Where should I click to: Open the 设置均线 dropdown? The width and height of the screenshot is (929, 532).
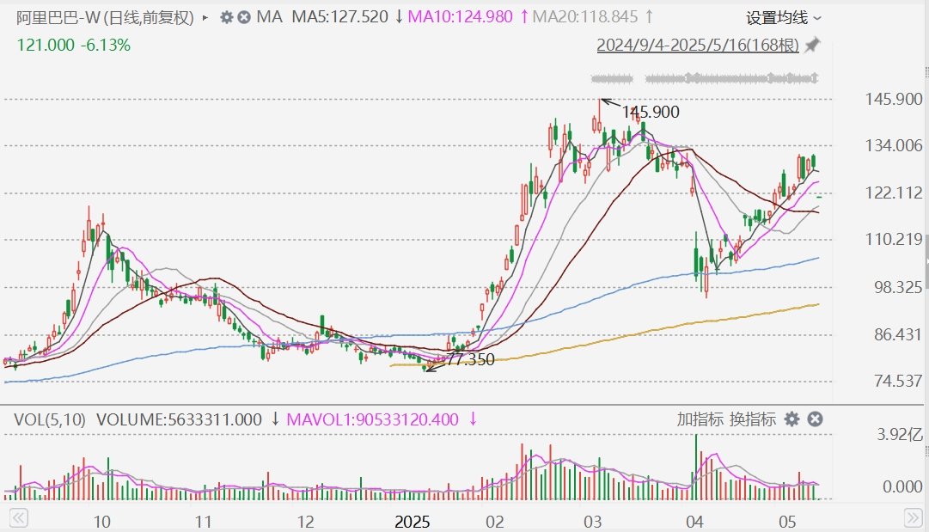pyautogui.click(x=783, y=18)
